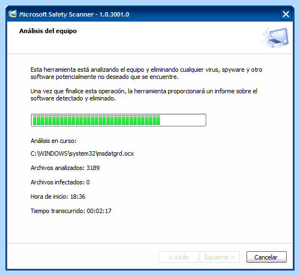Screen dimensions: 300x276
Task: Click the Safety Scanner title bar icon
Action: [x=13, y=14]
